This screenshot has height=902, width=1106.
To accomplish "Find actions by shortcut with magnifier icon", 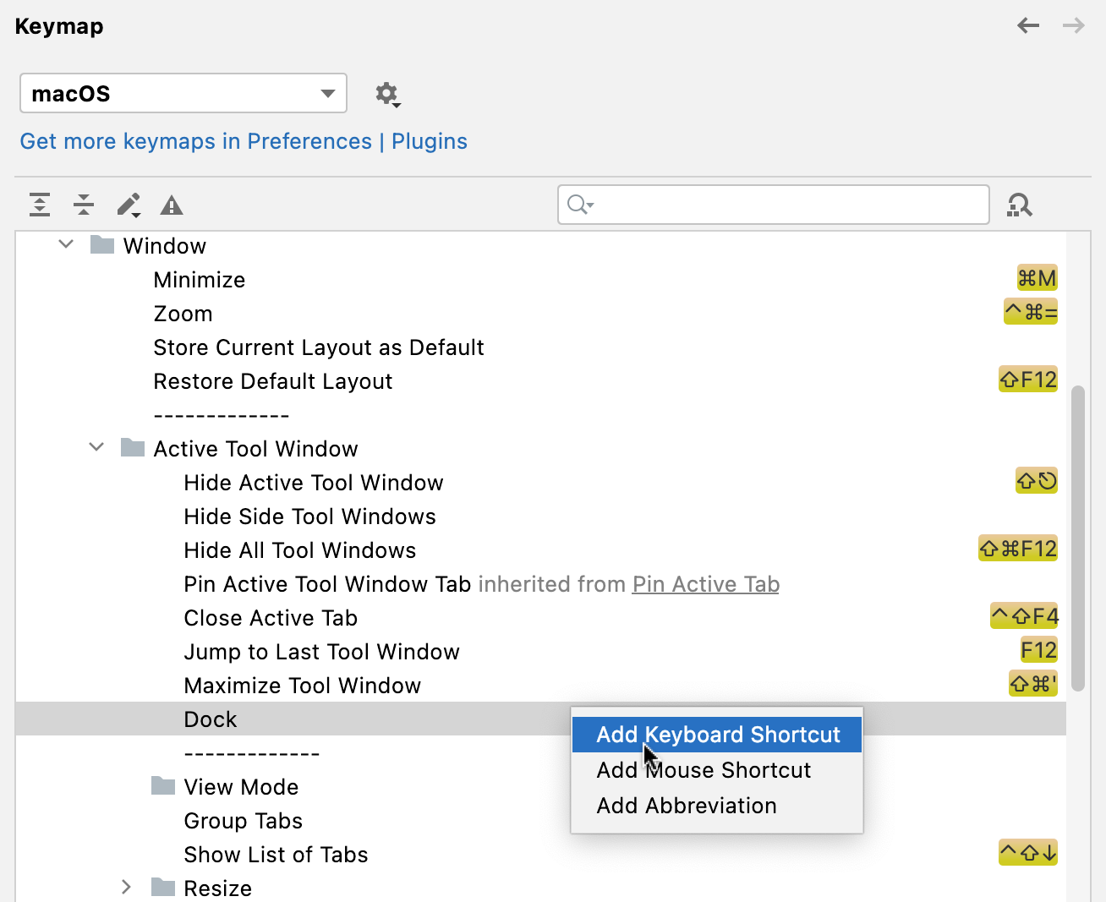I will [1020, 205].
